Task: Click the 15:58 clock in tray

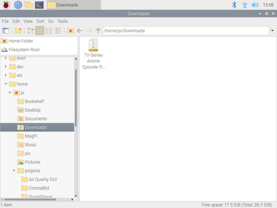Action: [x=268, y=5]
